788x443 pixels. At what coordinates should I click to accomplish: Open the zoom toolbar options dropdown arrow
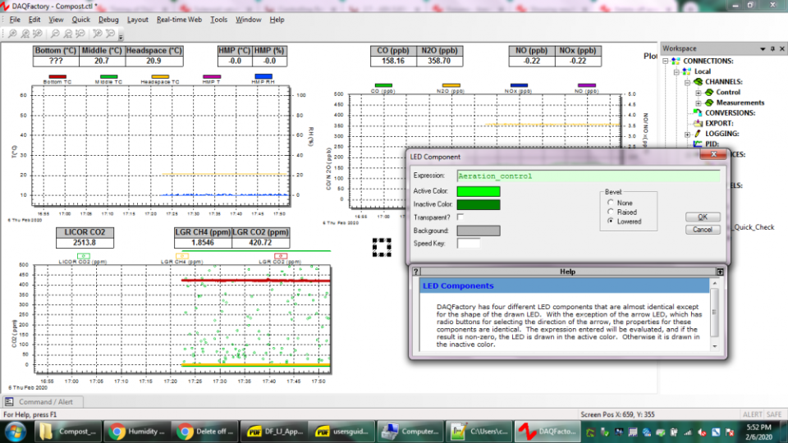click(x=121, y=36)
